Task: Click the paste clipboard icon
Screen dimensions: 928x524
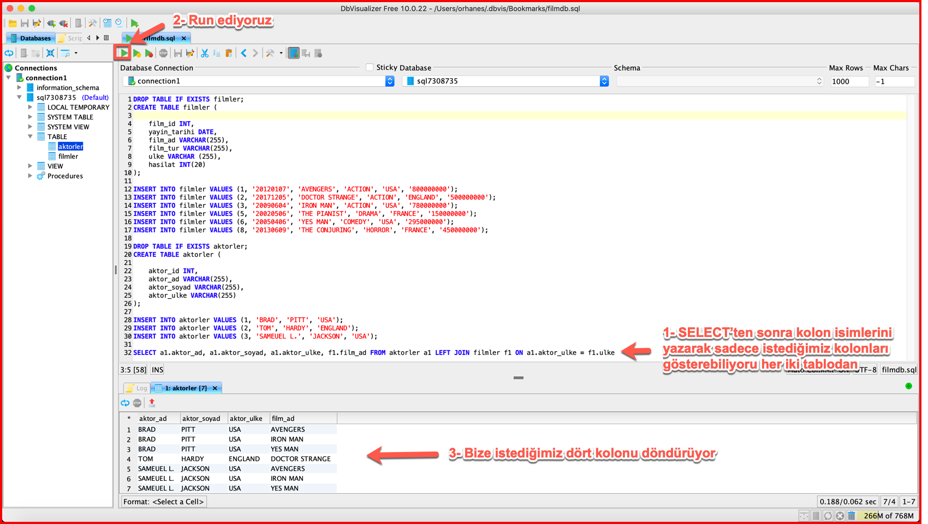Action: point(229,53)
